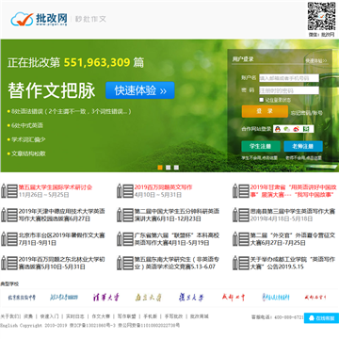This screenshot has height=339, width=339.
Task: Open 批改商城 footer link
Action: pos(200,316)
